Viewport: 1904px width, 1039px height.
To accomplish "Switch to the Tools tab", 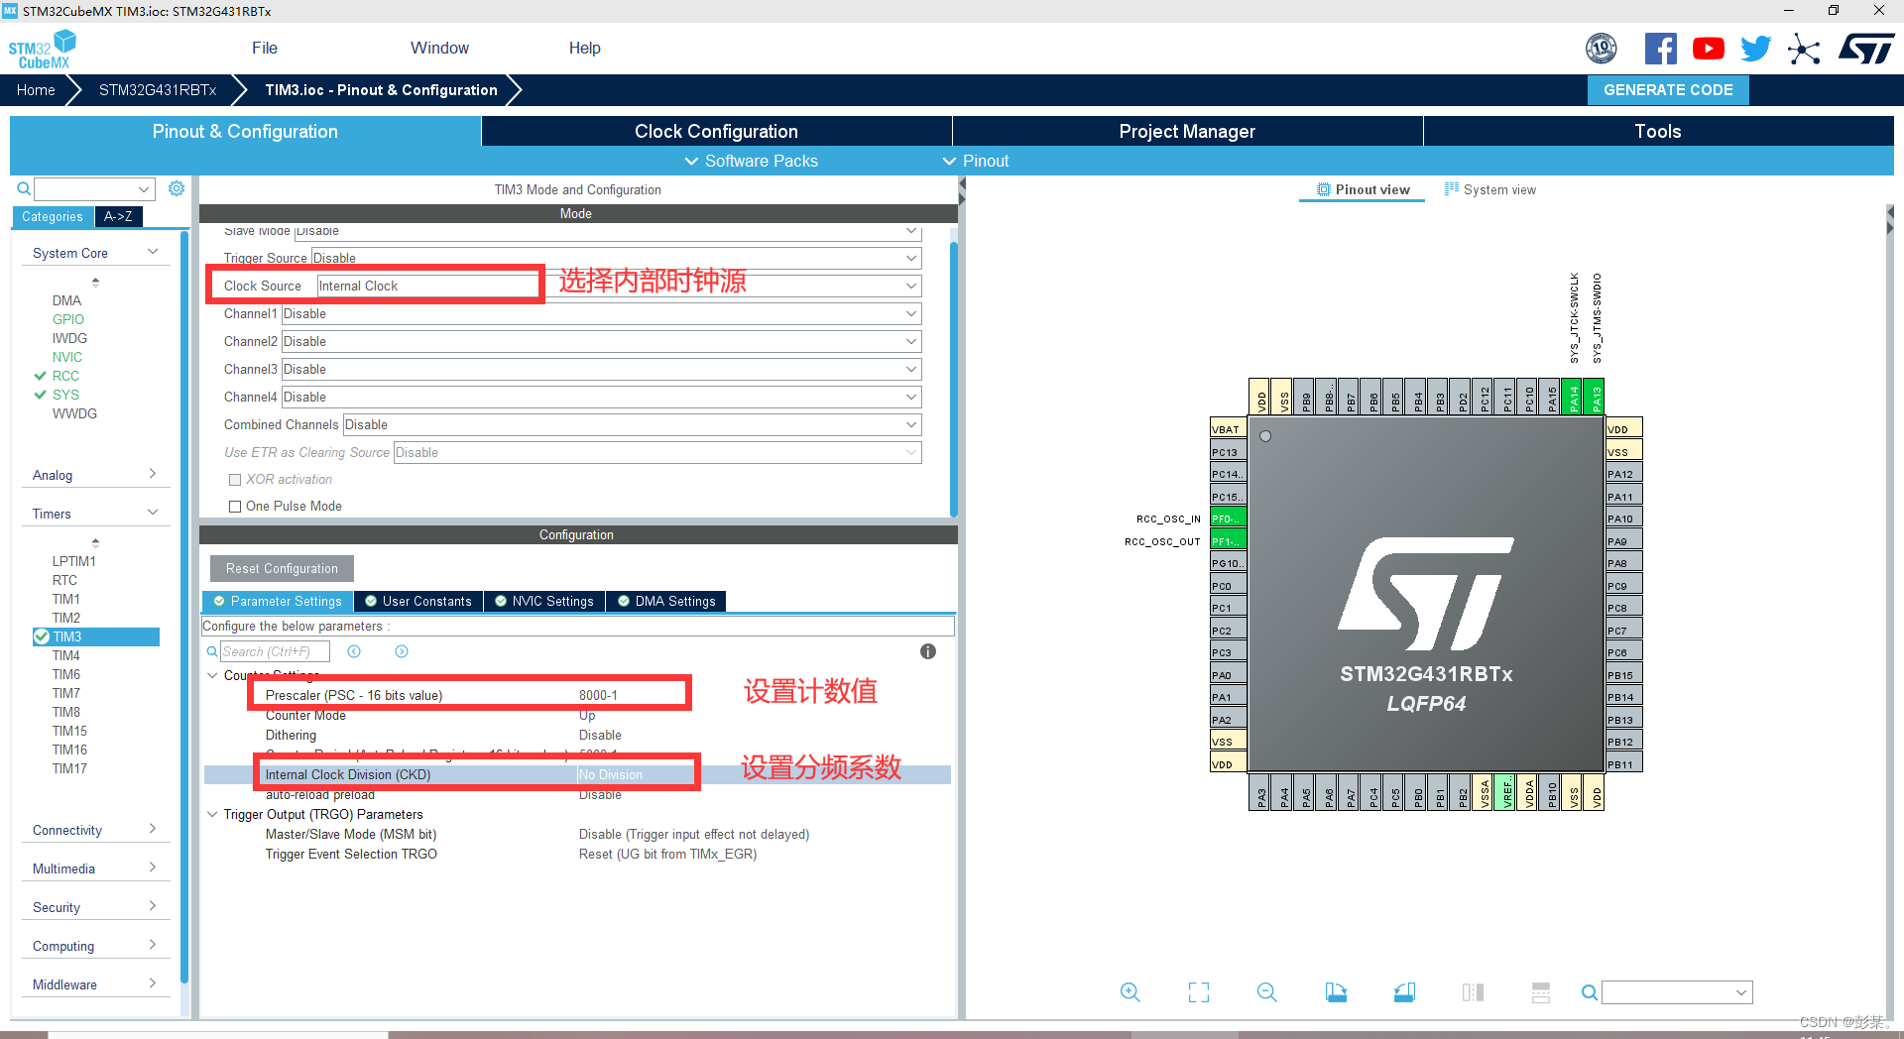I will [1658, 131].
